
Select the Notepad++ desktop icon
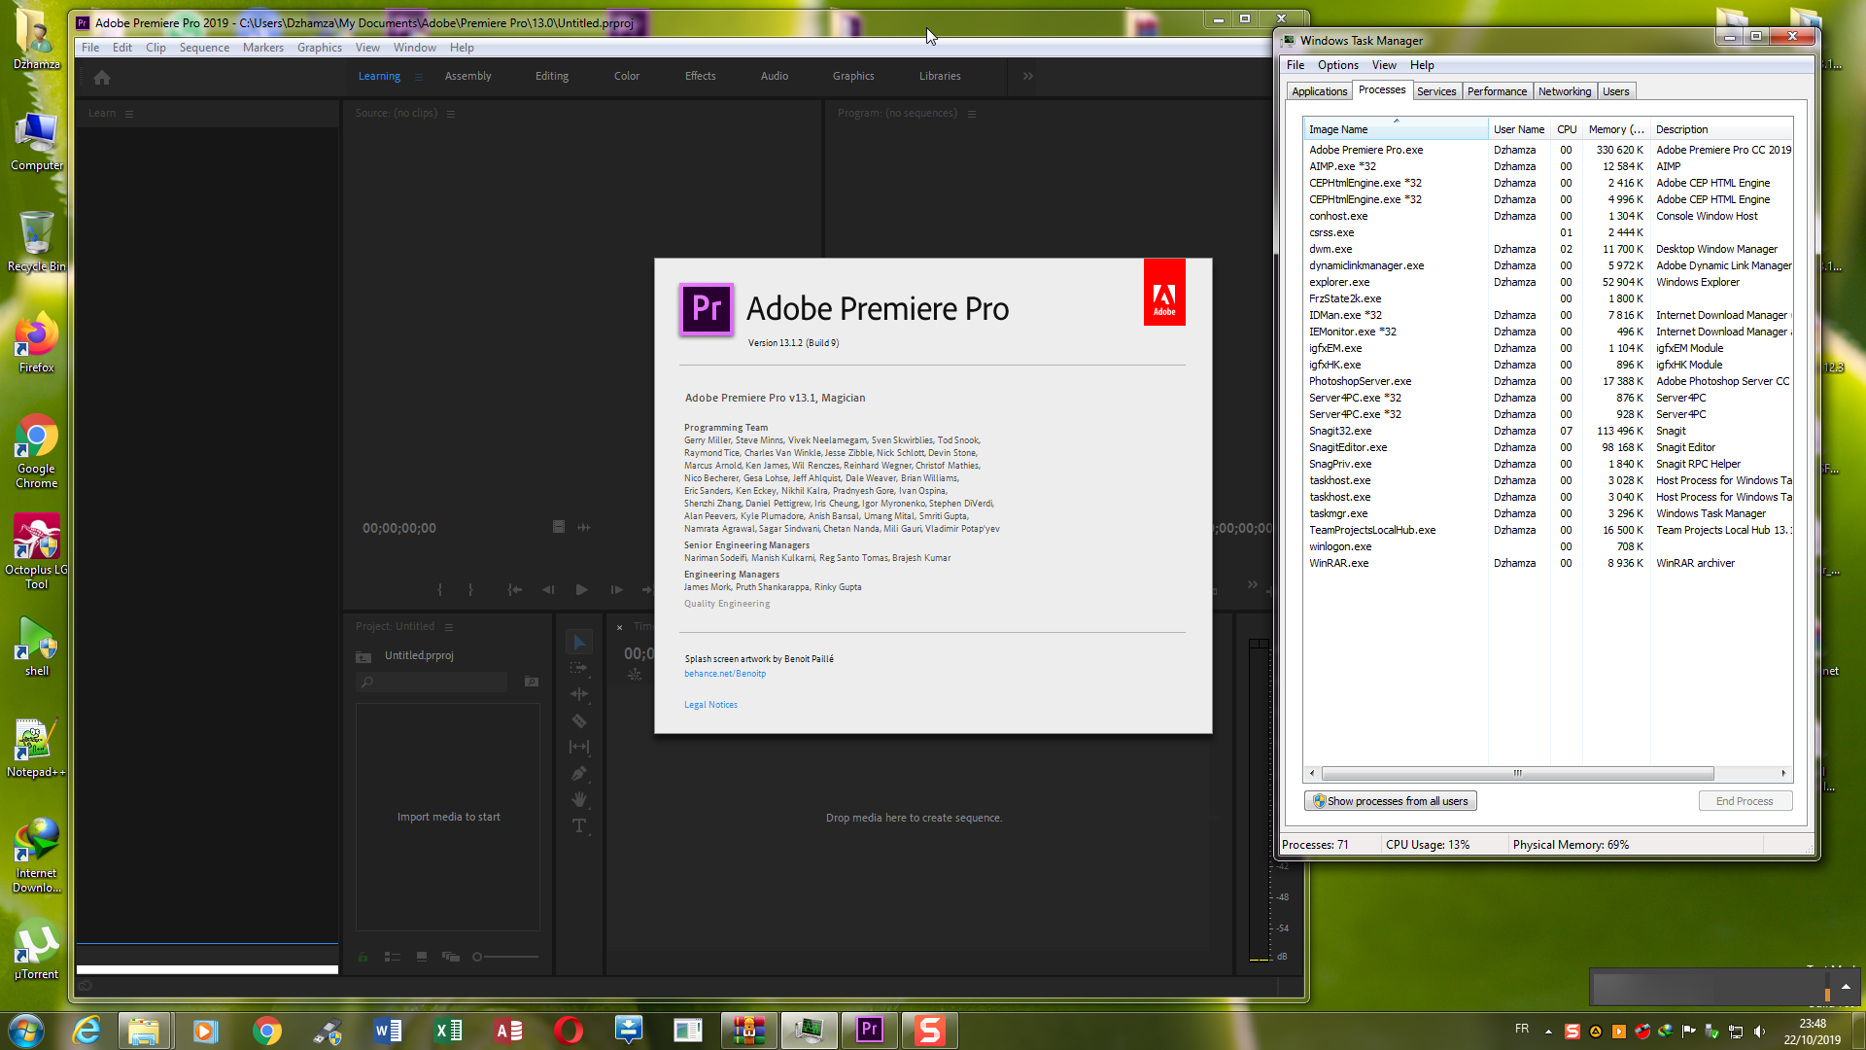click(37, 748)
